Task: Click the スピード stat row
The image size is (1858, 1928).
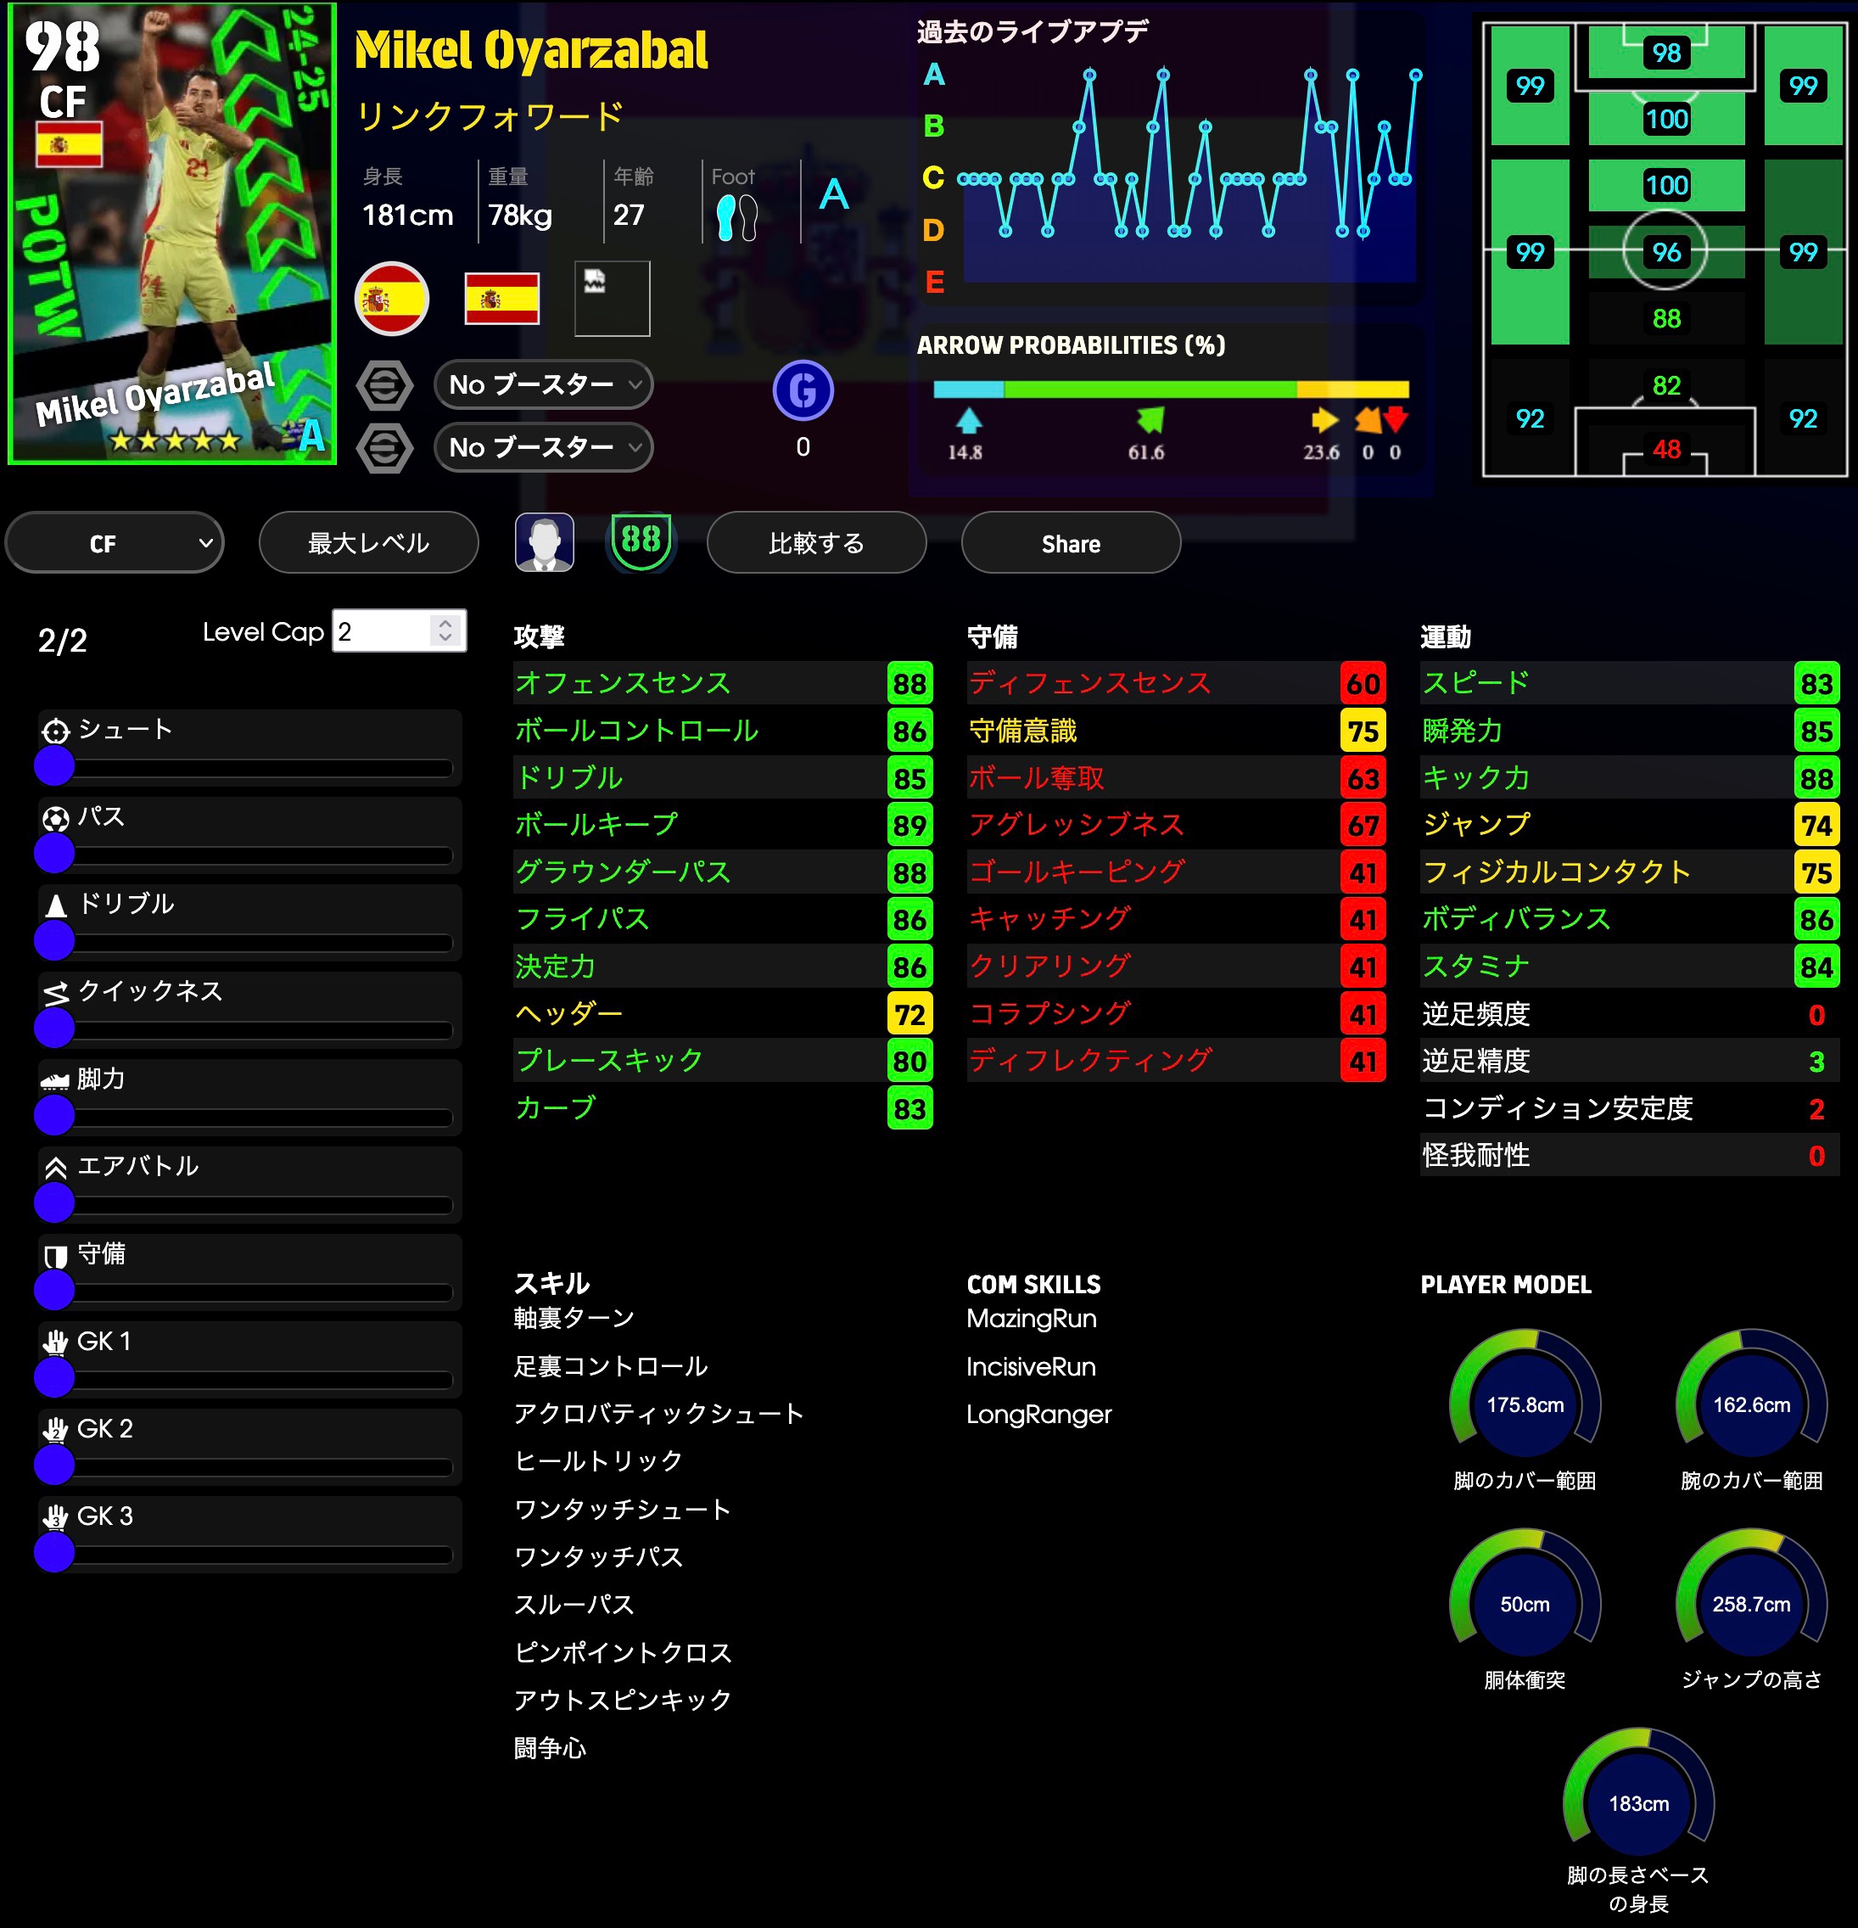Action: tap(1630, 682)
